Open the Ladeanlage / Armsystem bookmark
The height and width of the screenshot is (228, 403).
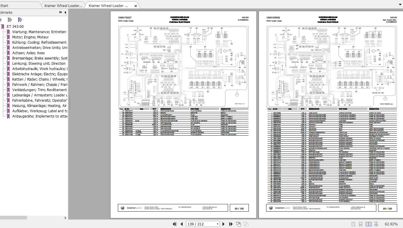coord(40,95)
